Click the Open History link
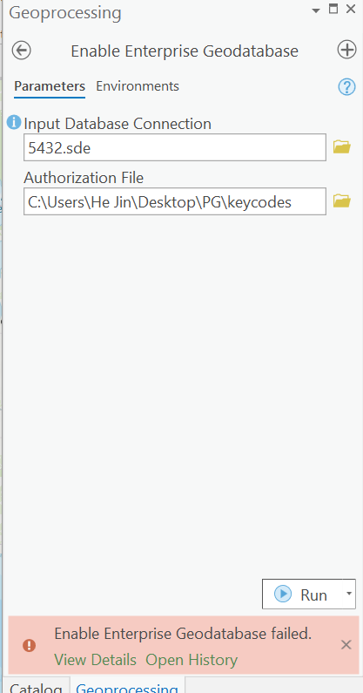The width and height of the screenshot is (363, 693). tap(192, 660)
